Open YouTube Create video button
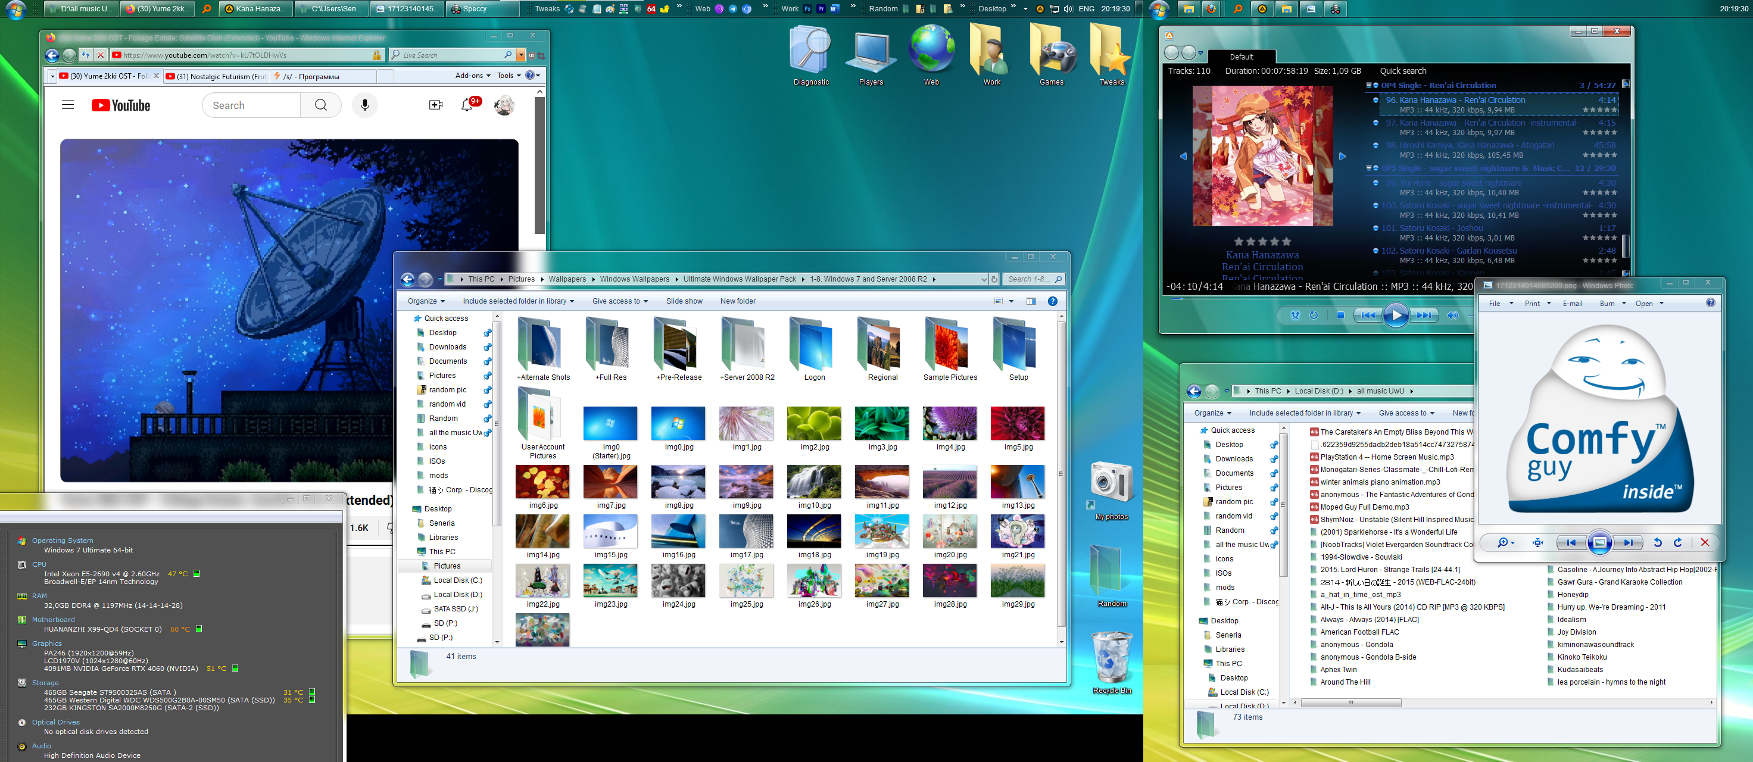Screen dimensions: 1753x762 [x=435, y=105]
